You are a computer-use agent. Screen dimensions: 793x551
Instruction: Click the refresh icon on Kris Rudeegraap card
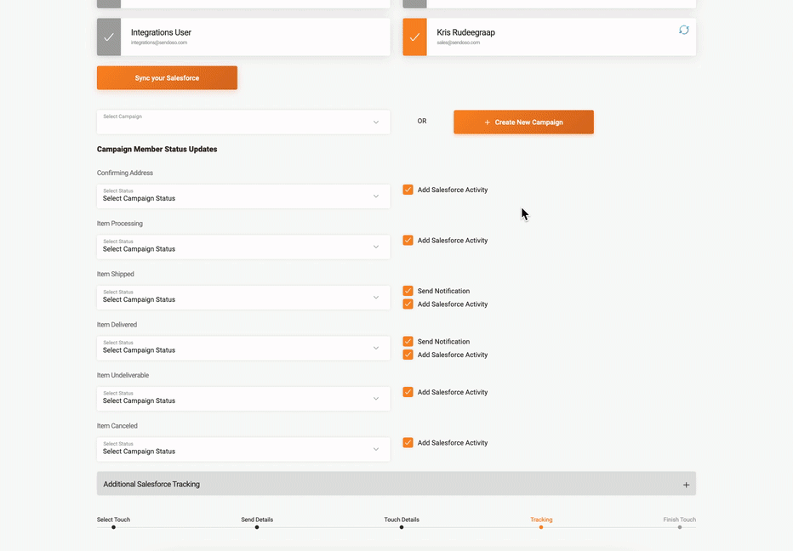click(683, 30)
